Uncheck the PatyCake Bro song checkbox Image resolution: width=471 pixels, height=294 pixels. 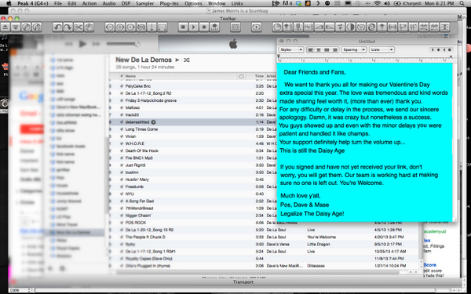(122, 86)
